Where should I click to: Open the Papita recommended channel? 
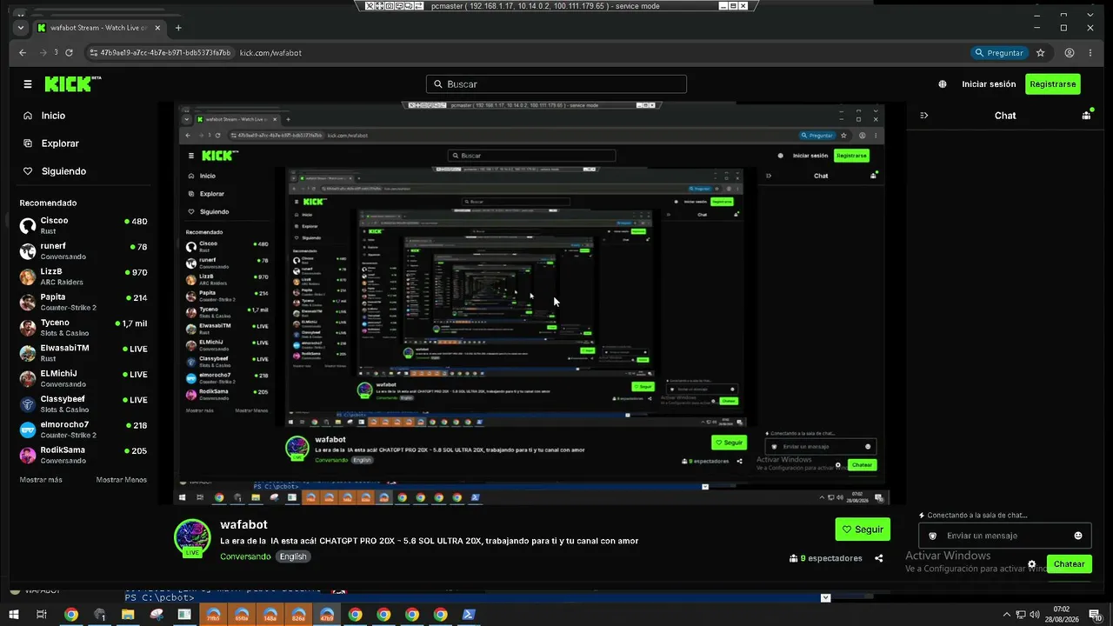83,302
